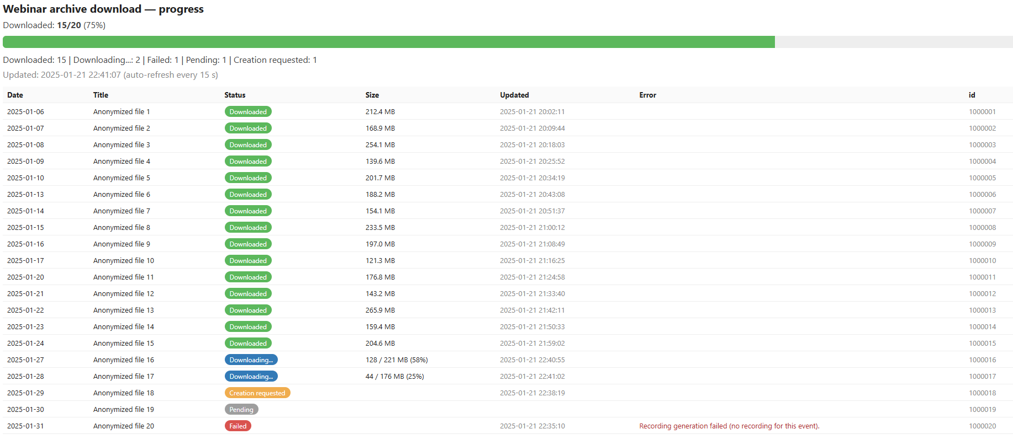Click the updated time 2025-01-21 20:02:11

(x=532, y=111)
